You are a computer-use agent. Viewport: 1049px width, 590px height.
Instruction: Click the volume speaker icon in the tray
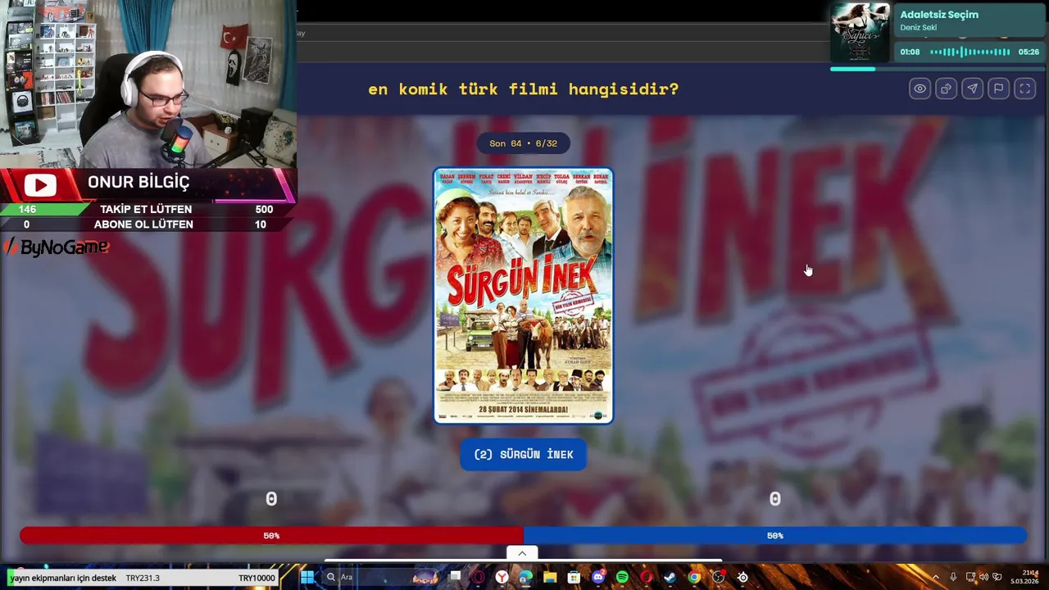(x=983, y=578)
